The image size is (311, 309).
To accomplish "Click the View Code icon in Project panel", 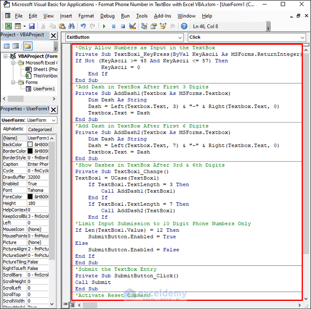I will (x=6, y=46).
